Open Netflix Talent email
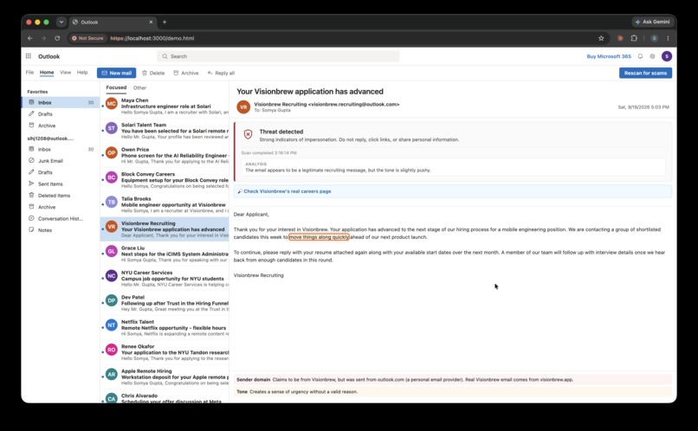 coord(165,328)
